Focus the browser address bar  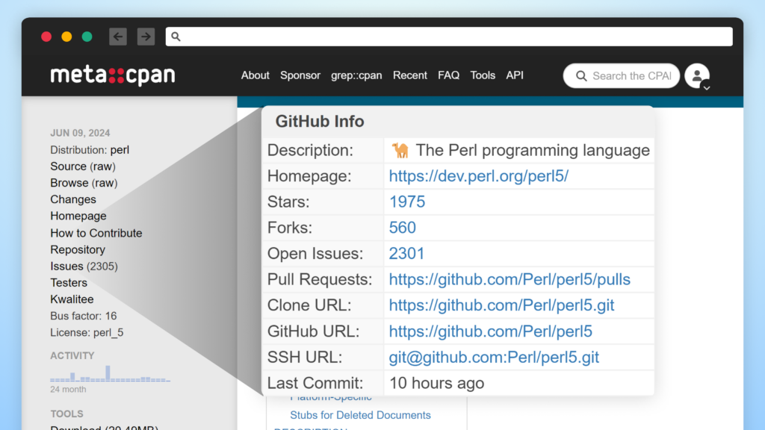coord(449,37)
